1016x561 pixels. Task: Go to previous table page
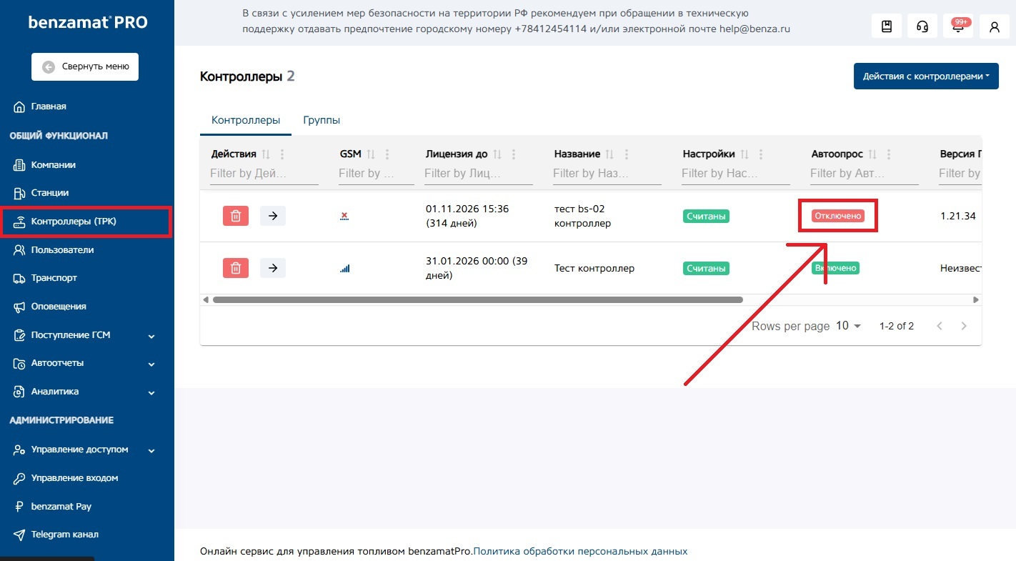(940, 326)
